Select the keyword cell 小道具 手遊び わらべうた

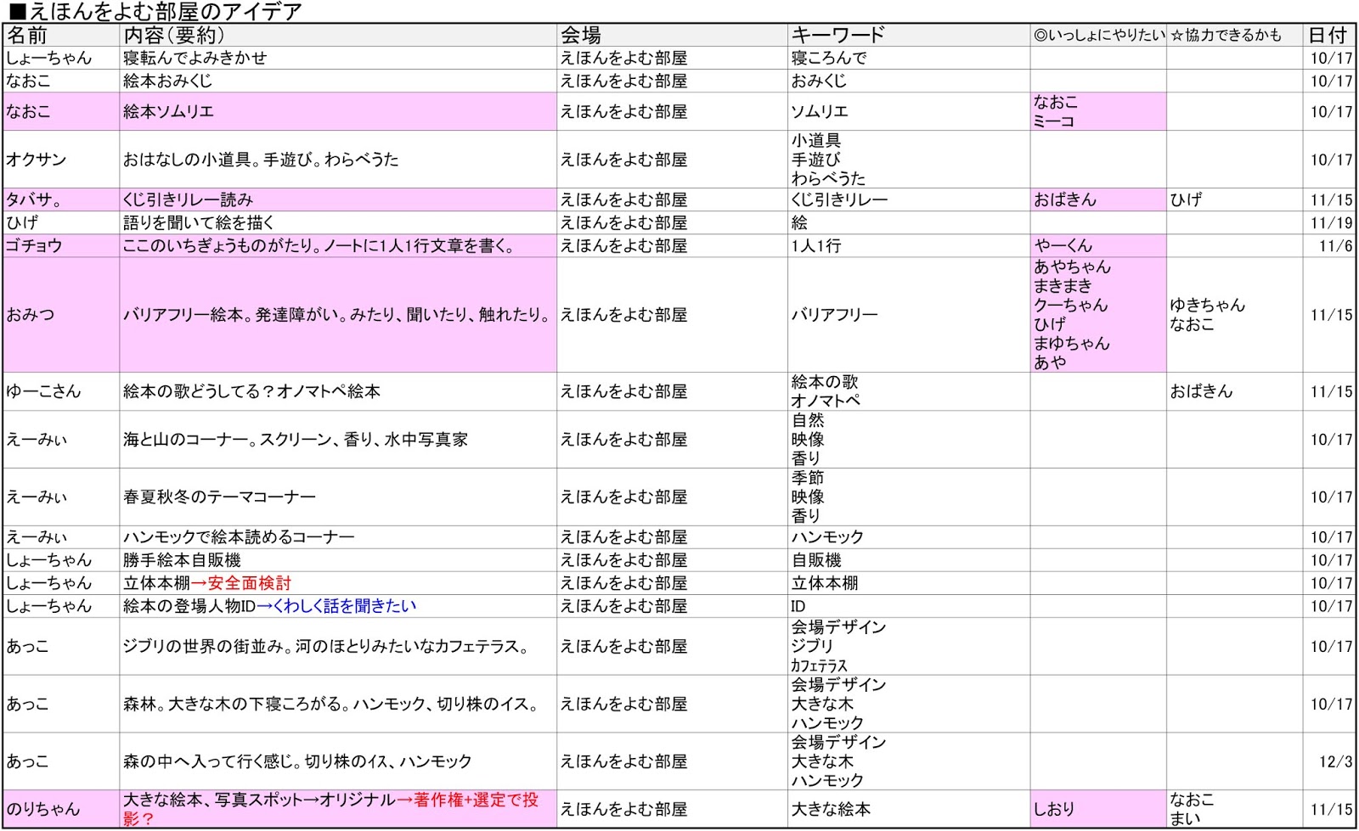click(909, 160)
